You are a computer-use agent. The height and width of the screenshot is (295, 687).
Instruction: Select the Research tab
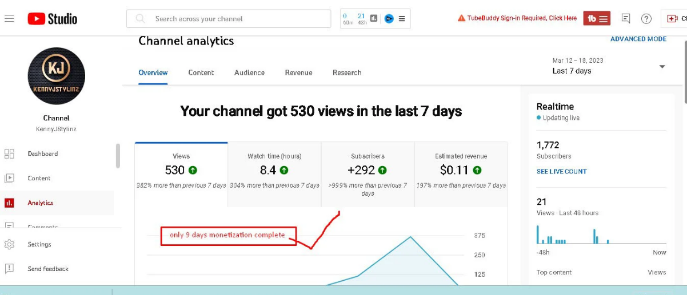pyautogui.click(x=347, y=72)
